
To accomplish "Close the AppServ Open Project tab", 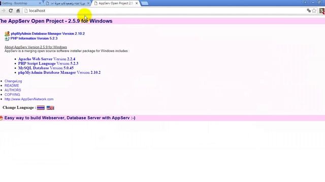I will 137,4.
